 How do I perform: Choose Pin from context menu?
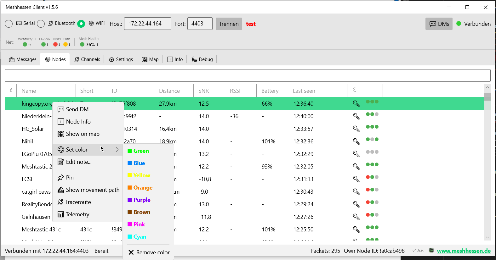click(88, 178)
